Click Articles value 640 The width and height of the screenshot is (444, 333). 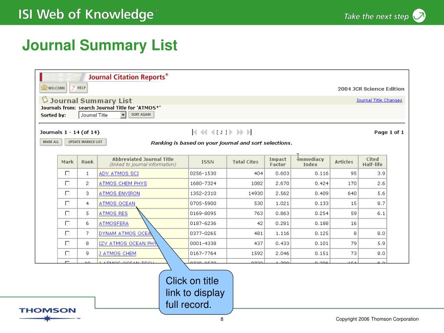click(352, 193)
